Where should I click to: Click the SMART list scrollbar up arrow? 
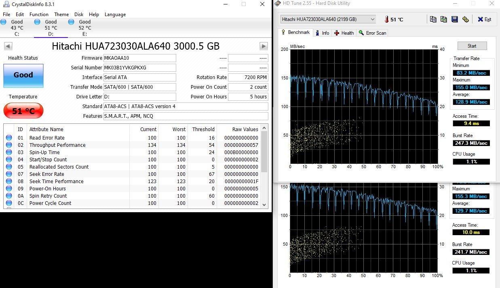pyautogui.click(x=265, y=128)
